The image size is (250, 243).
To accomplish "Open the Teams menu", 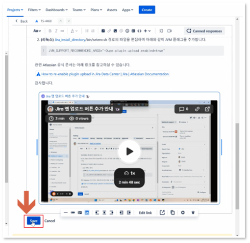I will [x=79, y=10].
